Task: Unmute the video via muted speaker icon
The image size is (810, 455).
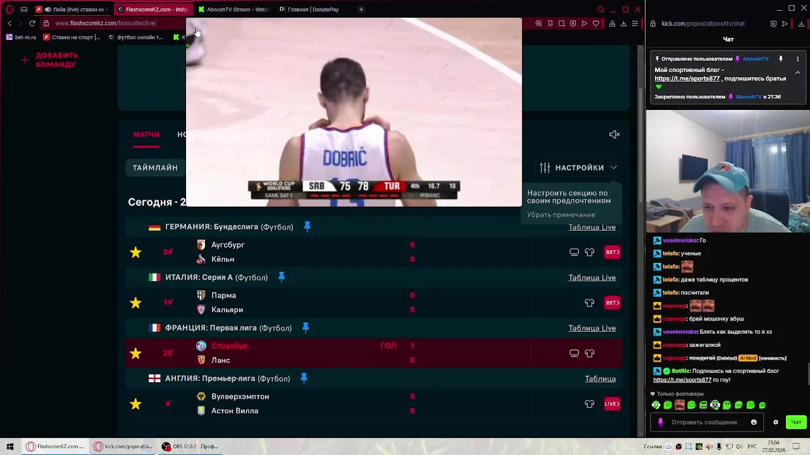Action: point(614,134)
